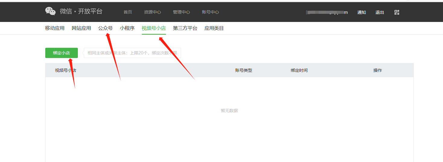Switch to the 移动应用 tab
The height and width of the screenshot is (162, 443).
(x=55, y=28)
